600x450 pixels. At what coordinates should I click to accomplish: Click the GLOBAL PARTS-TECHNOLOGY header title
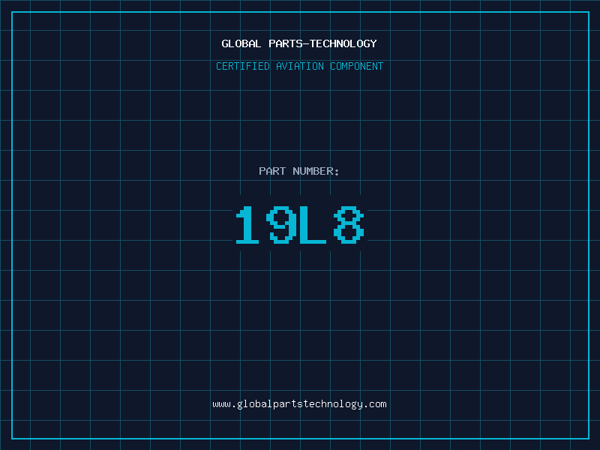(299, 43)
